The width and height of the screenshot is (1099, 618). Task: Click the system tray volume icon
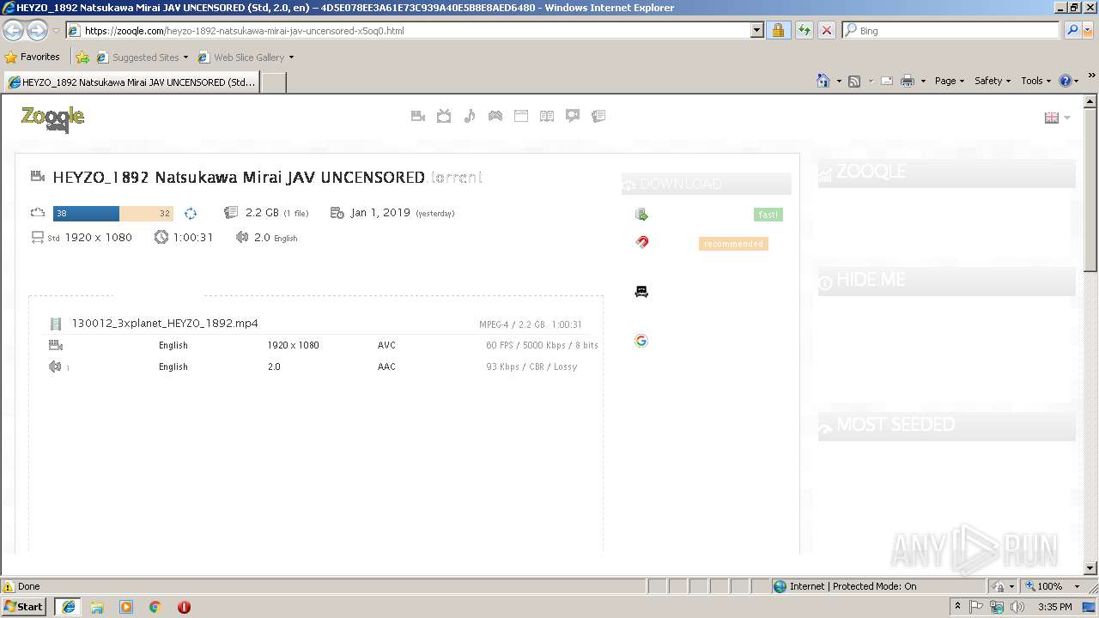click(x=1017, y=607)
